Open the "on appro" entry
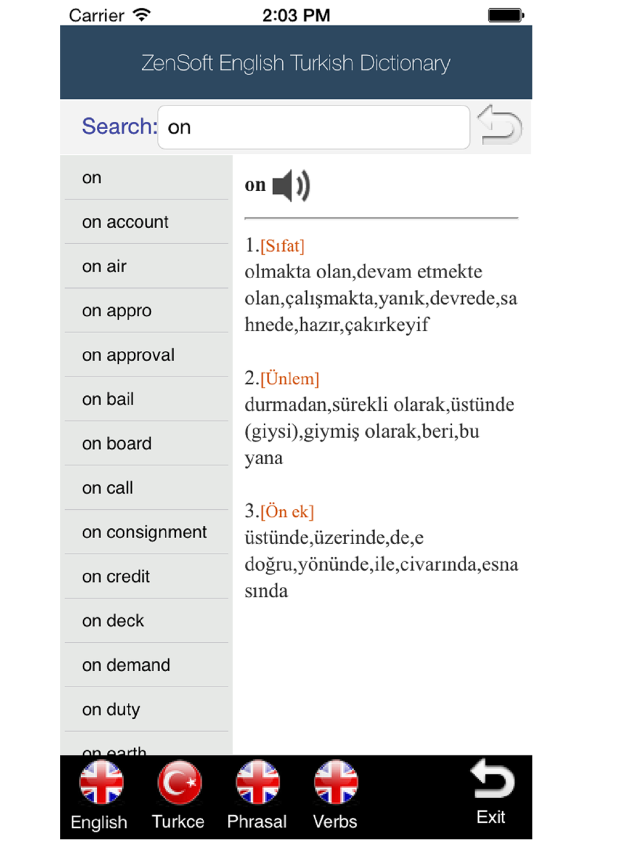The width and height of the screenshot is (630, 841). (146, 311)
